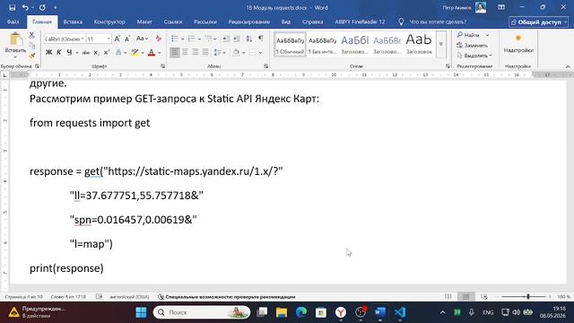The width and height of the screenshot is (574, 323).
Task: Decrease font size with the smaller A
Action: (127, 39)
